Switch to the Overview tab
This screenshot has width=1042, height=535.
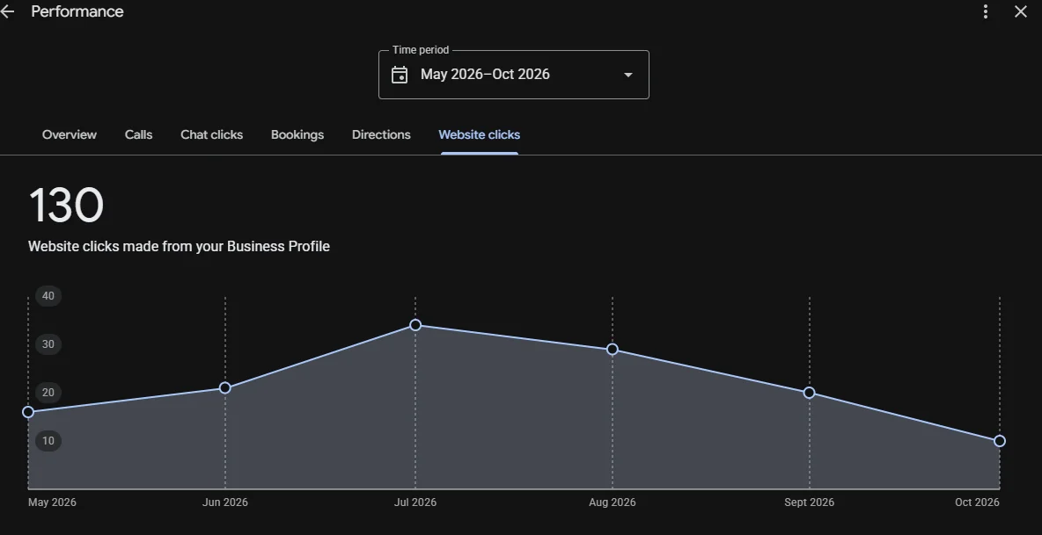point(70,134)
